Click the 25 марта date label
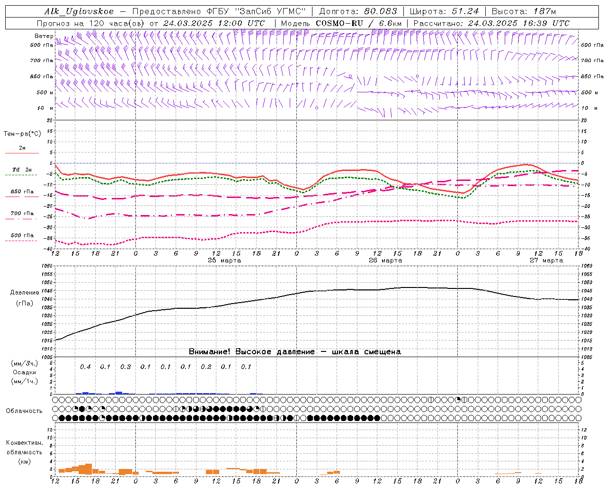 pos(224,260)
